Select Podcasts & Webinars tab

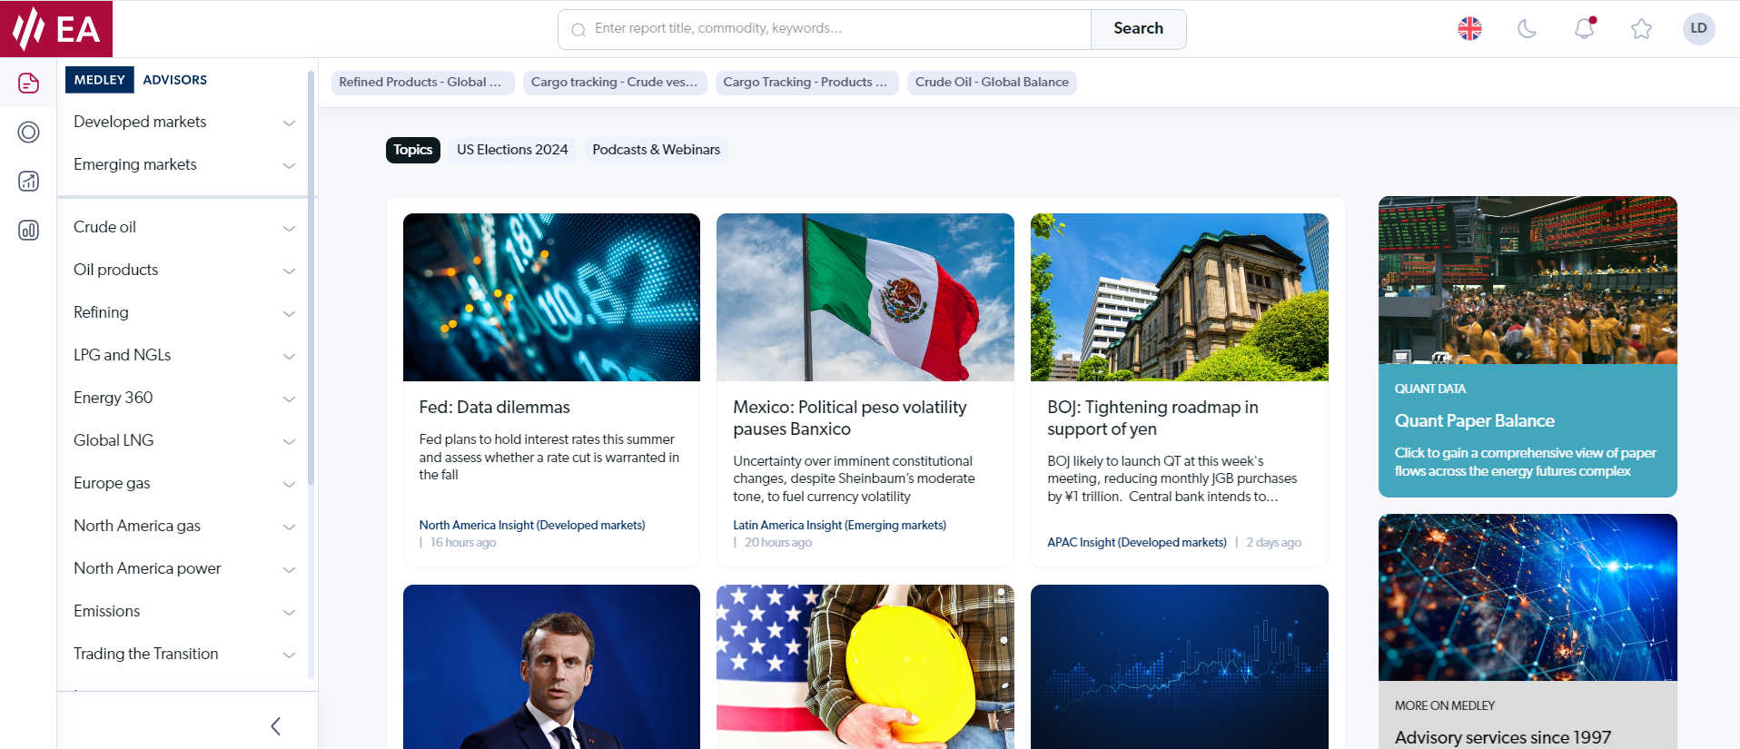point(656,150)
